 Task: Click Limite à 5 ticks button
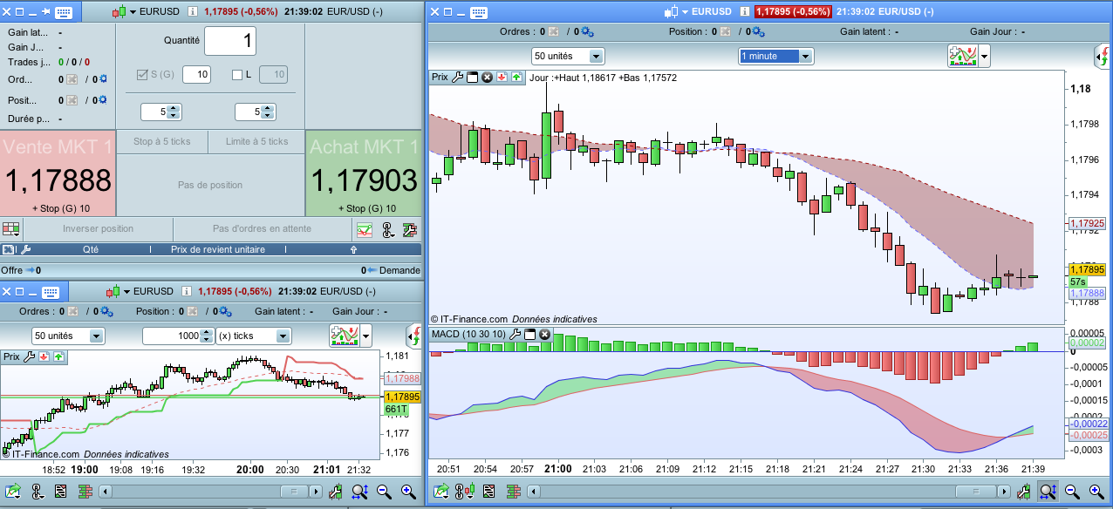(256, 141)
